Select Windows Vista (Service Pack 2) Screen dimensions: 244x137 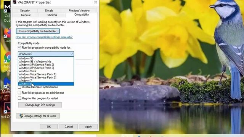click(46, 78)
